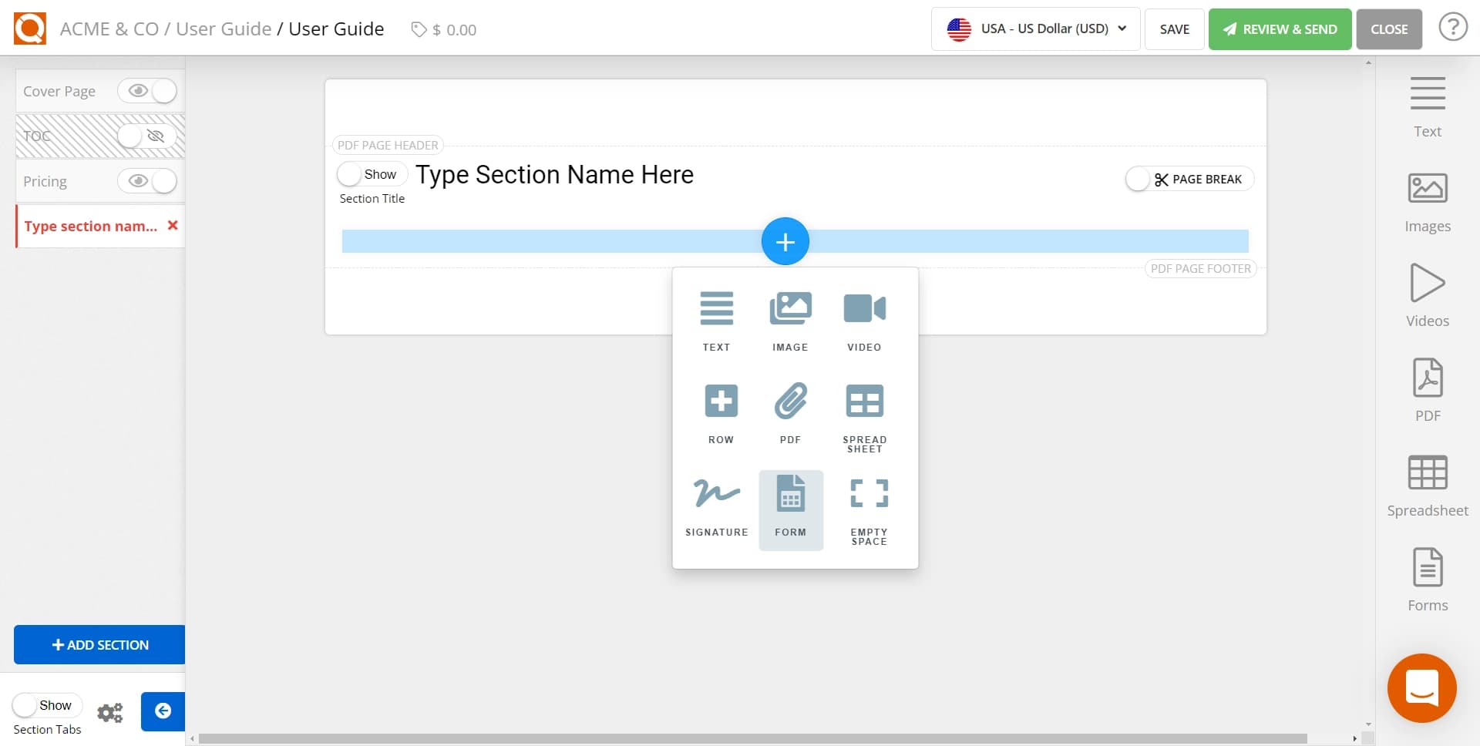This screenshot has height=746, width=1480.
Task: Remove the 'Type section nam...' section tab
Action: [x=173, y=226]
